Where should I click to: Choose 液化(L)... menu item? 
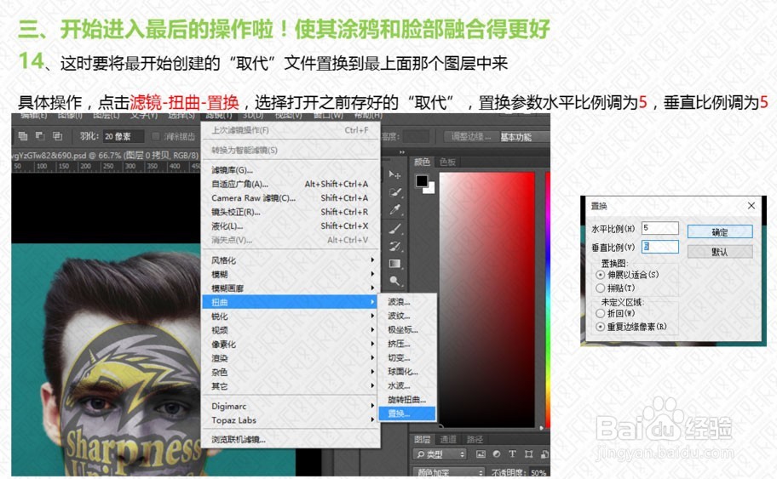[291, 226]
